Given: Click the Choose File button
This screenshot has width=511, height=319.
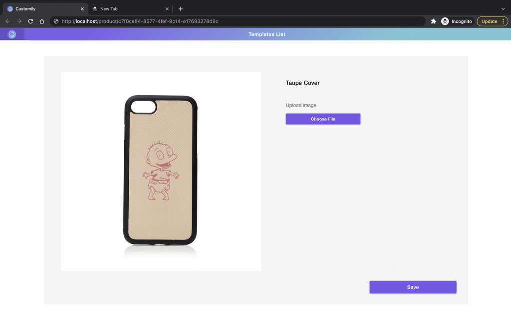Looking at the screenshot, I should click(x=323, y=119).
